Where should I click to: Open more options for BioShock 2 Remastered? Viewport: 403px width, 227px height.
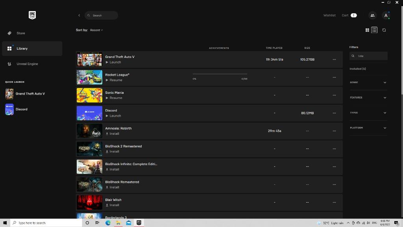tap(334, 149)
